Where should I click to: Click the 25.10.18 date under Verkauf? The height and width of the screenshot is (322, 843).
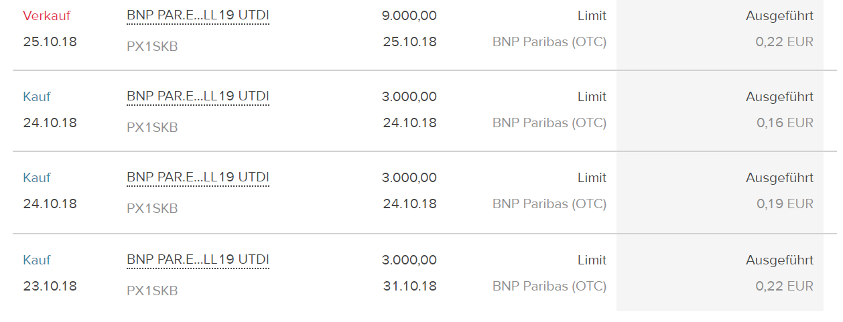click(x=50, y=42)
